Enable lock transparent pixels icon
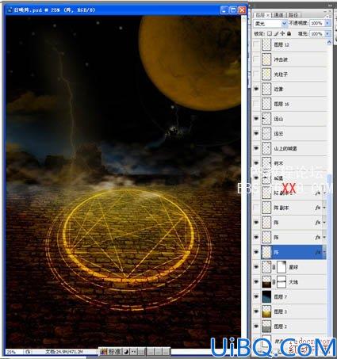The width and height of the screenshot is (337, 359). point(270,33)
